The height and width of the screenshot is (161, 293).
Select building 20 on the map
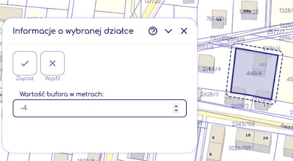click(x=265, y=138)
